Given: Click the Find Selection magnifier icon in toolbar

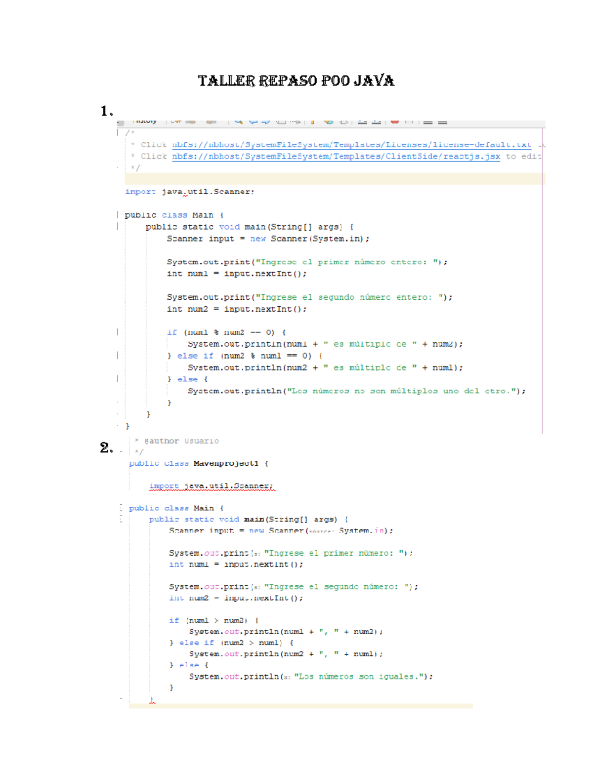Looking at the screenshot, I should [239, 121].
